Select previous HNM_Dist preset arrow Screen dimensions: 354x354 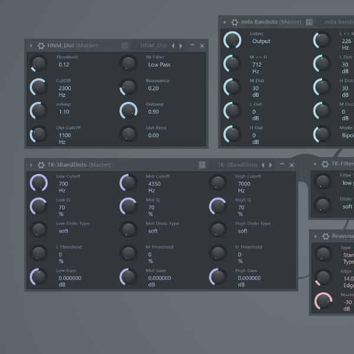coord(173,46)
